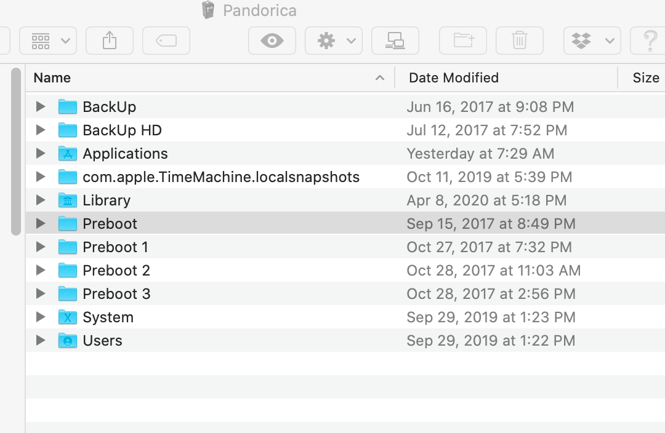This screenshot has height=433, width=665.
Task: Expand the Applications folder triangle
Action: click(41, 154)
